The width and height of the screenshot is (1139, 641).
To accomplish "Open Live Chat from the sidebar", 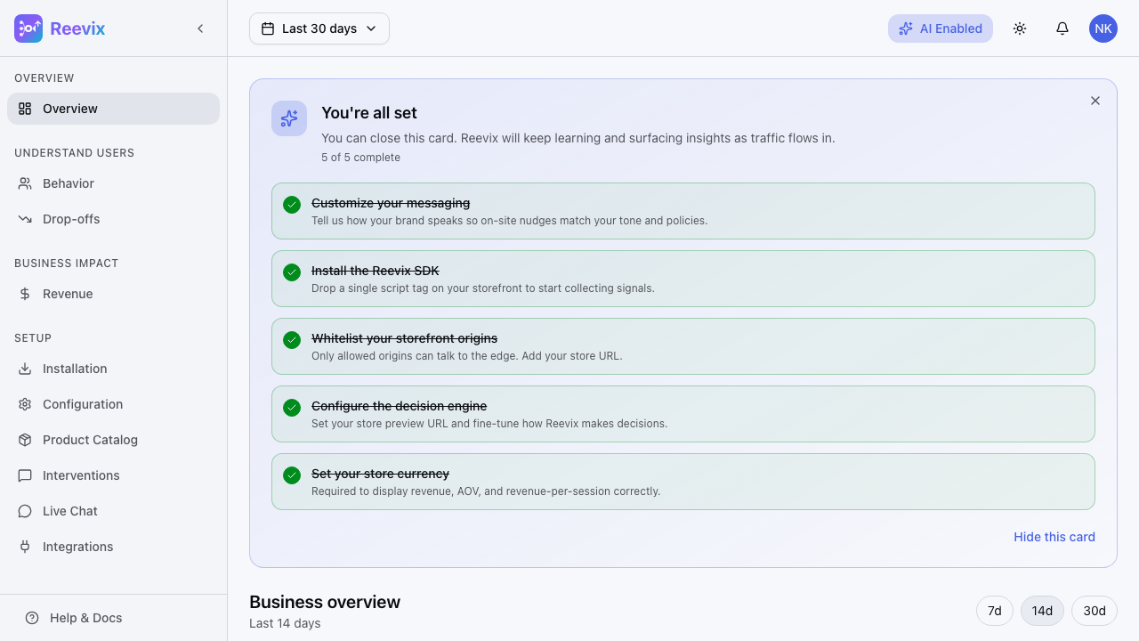I will click(69, 511).
